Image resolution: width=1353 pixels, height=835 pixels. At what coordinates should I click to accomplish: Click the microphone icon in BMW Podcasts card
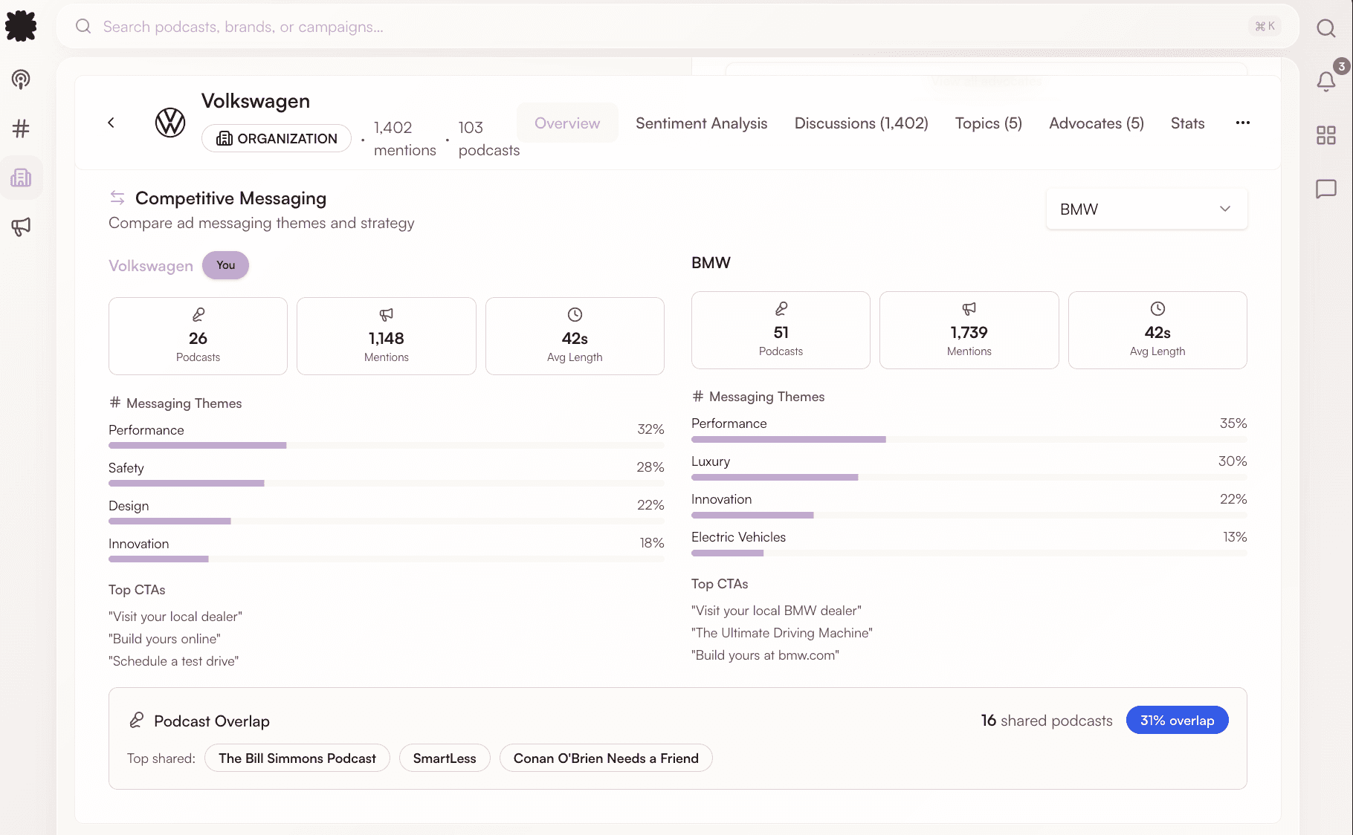pos(781,308)
